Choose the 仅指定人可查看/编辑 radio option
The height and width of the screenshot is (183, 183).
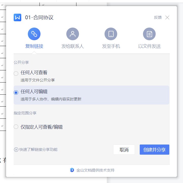(16, 127)
